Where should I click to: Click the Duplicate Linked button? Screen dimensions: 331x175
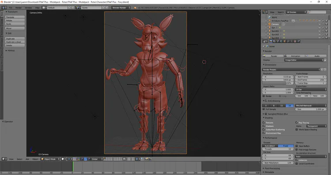coord(15,42)
